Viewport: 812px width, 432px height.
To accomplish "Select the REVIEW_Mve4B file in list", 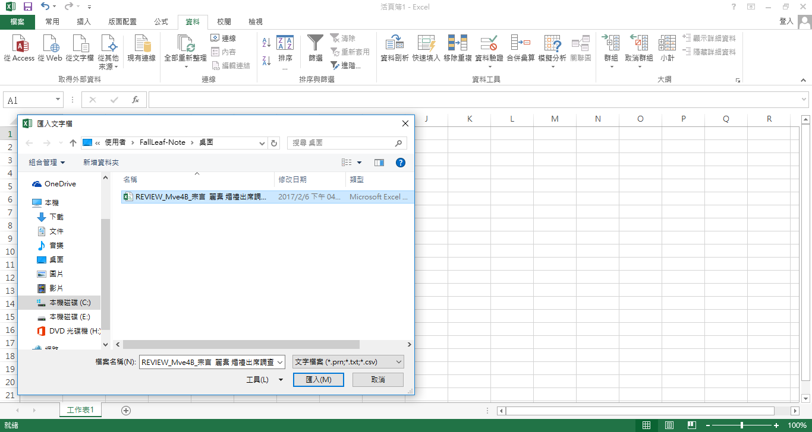I will tap(267, 197).
